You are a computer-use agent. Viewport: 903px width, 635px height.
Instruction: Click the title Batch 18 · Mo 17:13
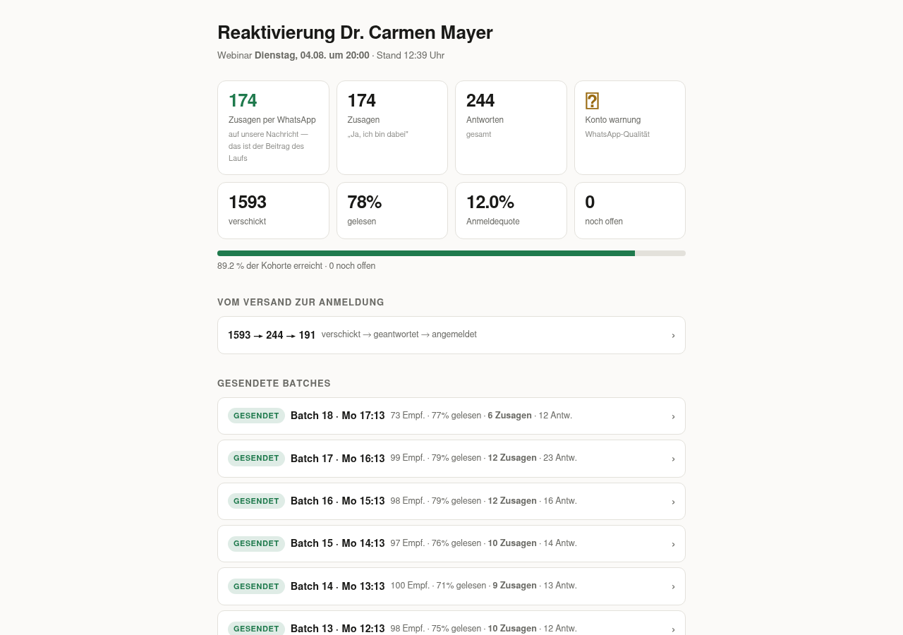(x=337, y=416)
